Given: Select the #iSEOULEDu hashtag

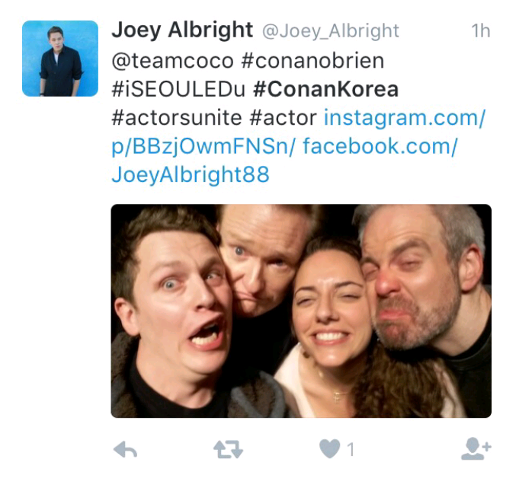Looking at the screenshot, I should pos(178,89).
